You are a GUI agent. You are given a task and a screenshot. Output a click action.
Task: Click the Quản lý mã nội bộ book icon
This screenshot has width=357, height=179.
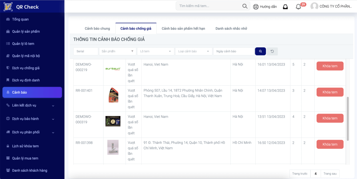pos(8,56)
